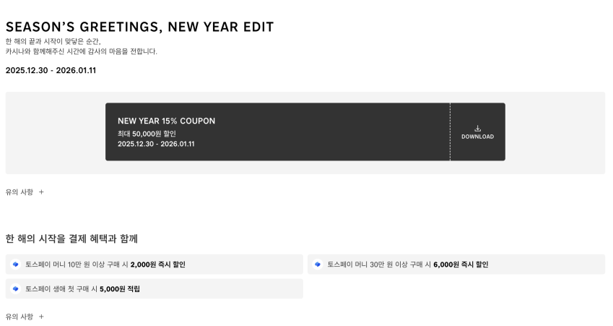The image size is (613, 326).
Task: Open the 30만 원 이상 6,000원 즉시 할인 benefit
Action: 408,265
